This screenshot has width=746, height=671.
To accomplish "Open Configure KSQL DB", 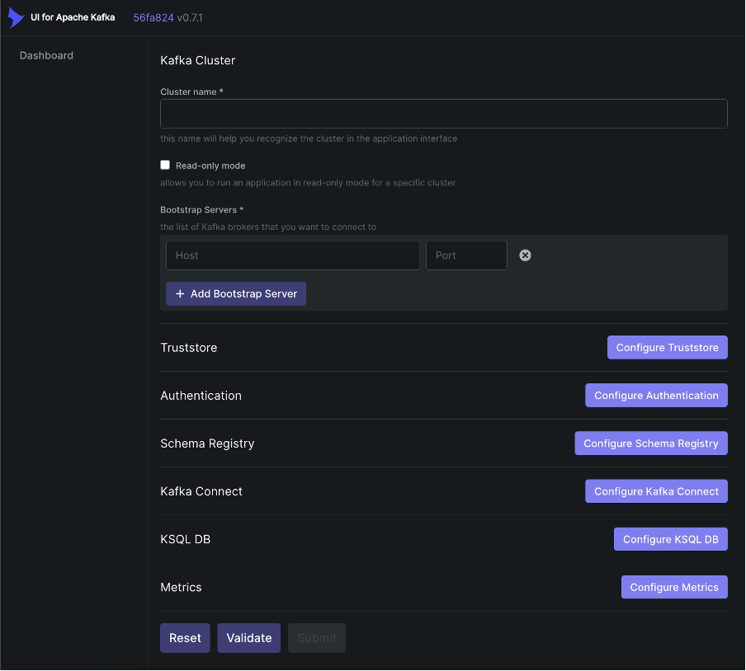I will pos(670,539).
